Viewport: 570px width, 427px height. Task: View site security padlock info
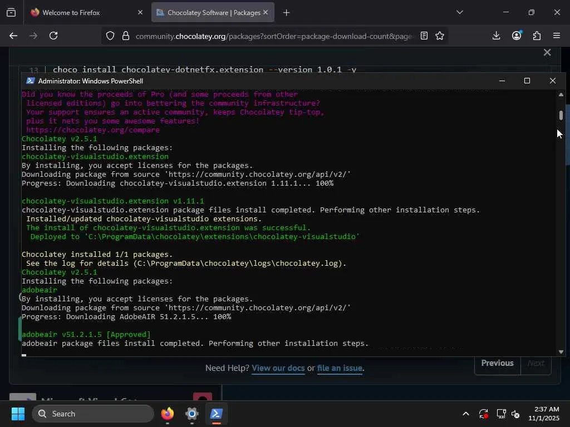click(126, 36)
